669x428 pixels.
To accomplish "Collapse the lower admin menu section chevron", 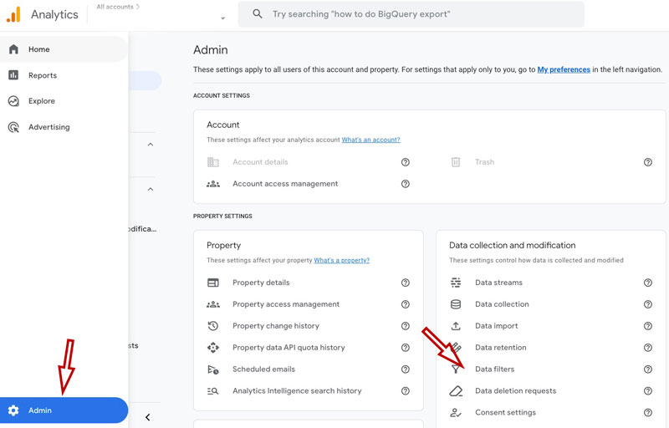I will (x=151, y=189).
